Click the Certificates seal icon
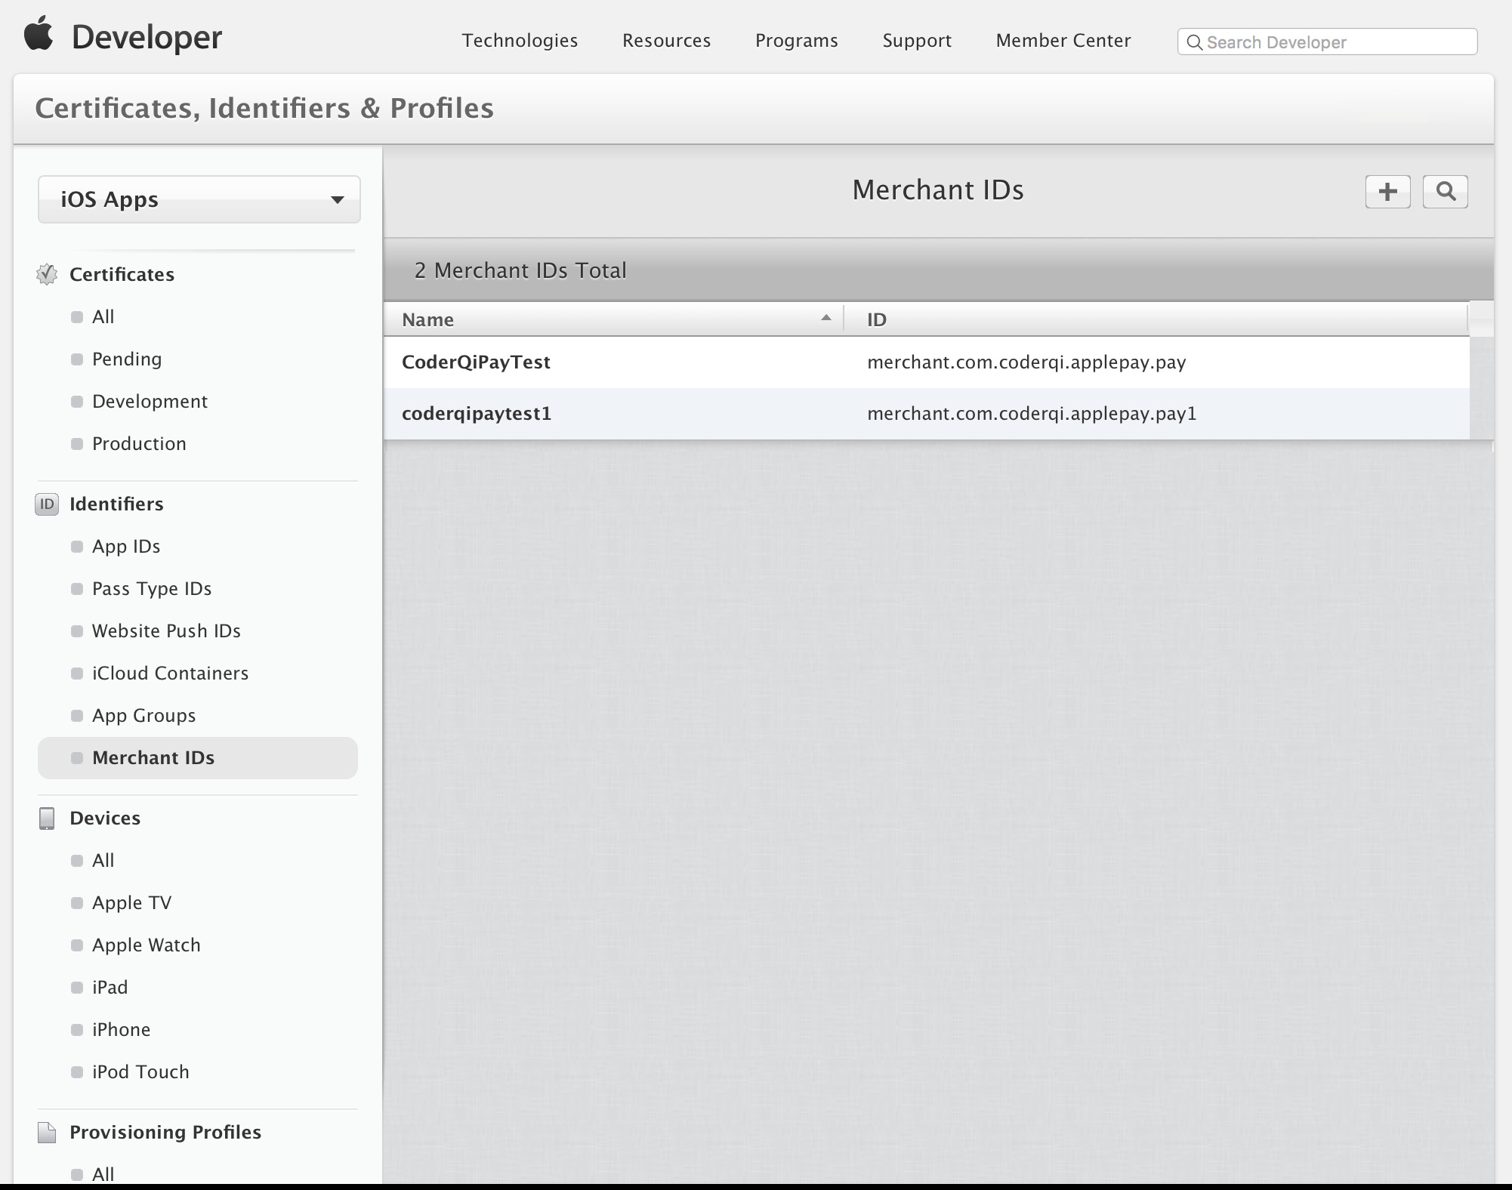 click(47, 274)
